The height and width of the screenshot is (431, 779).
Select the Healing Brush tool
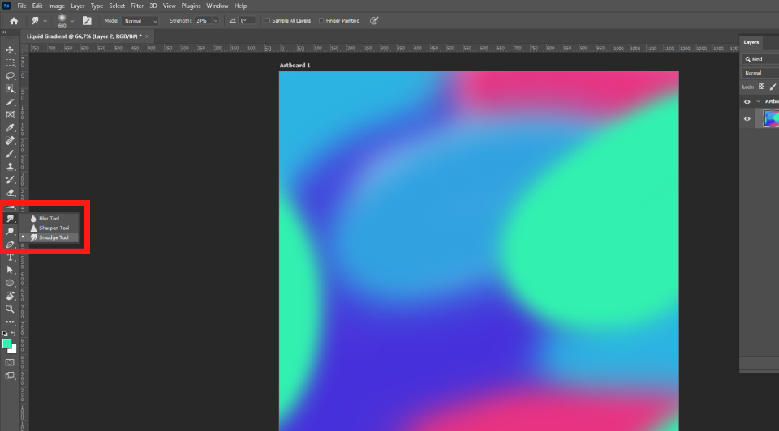coord(10,140)
